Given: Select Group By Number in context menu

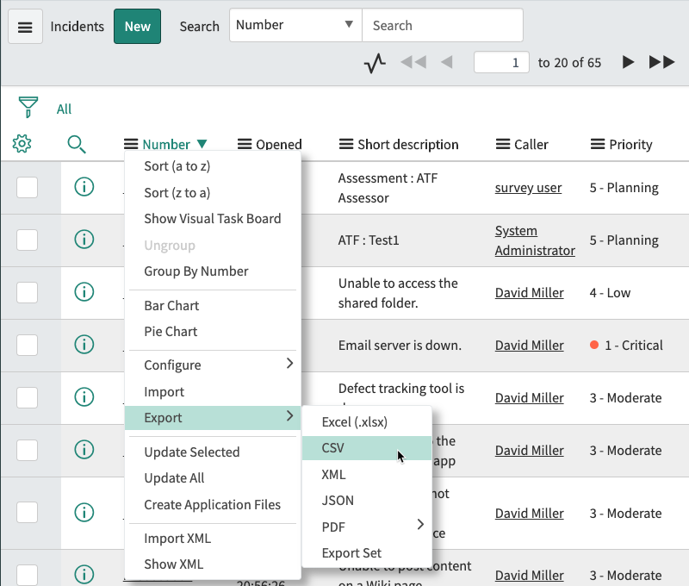Looking at the screenshot, I should pyautogui.click(x=196, y=271).
